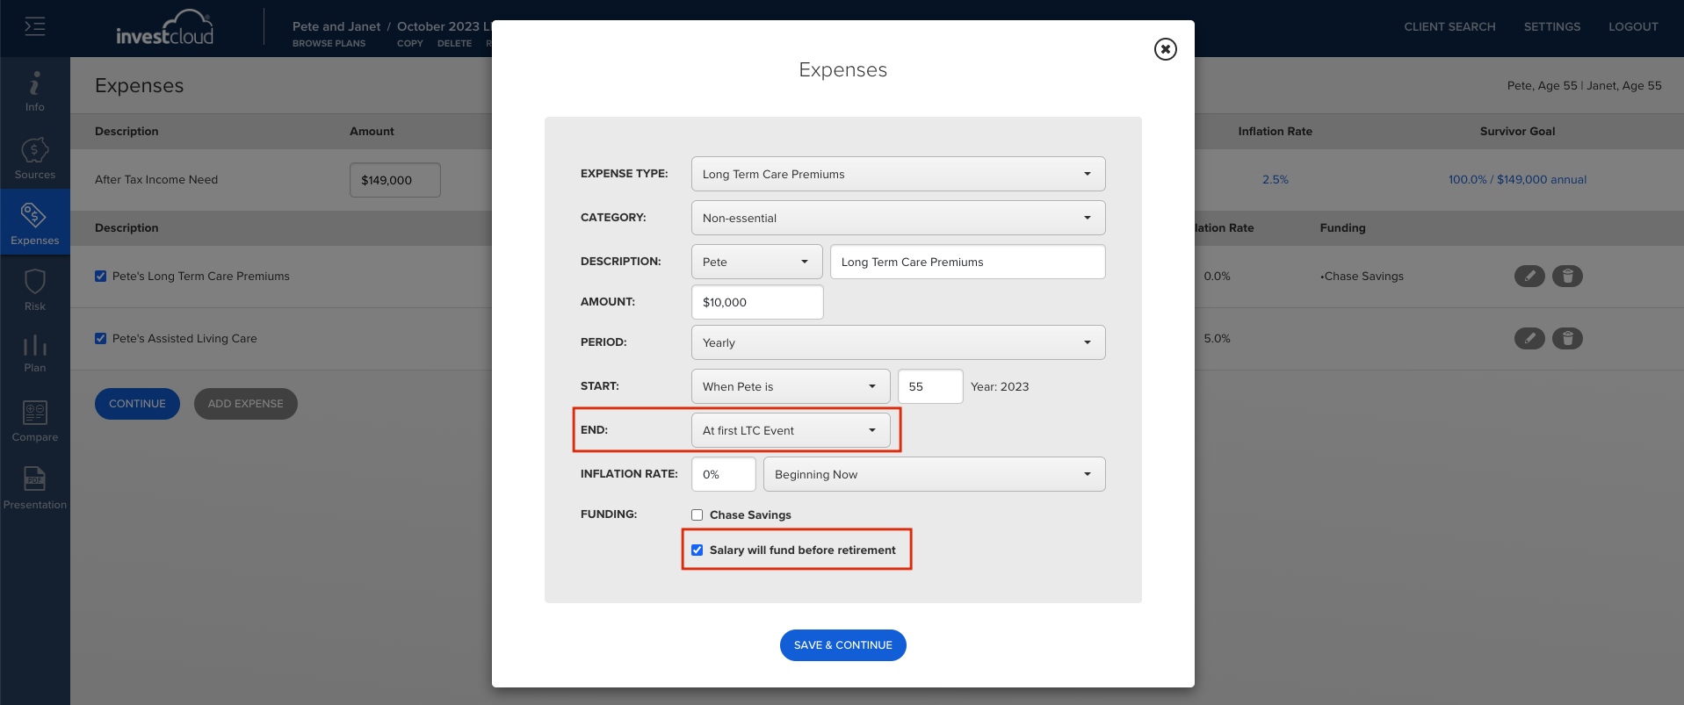Toggle Pete's Long Term Care Premiums checkbox
This screenshot has height=705, width=1684.
[x=101, y=276]
